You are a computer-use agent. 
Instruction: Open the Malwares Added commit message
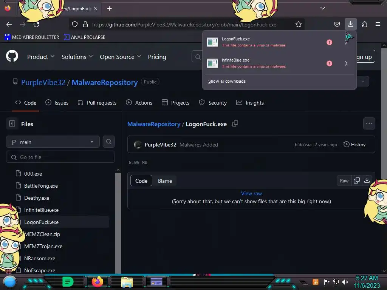(x=199, y=145)
